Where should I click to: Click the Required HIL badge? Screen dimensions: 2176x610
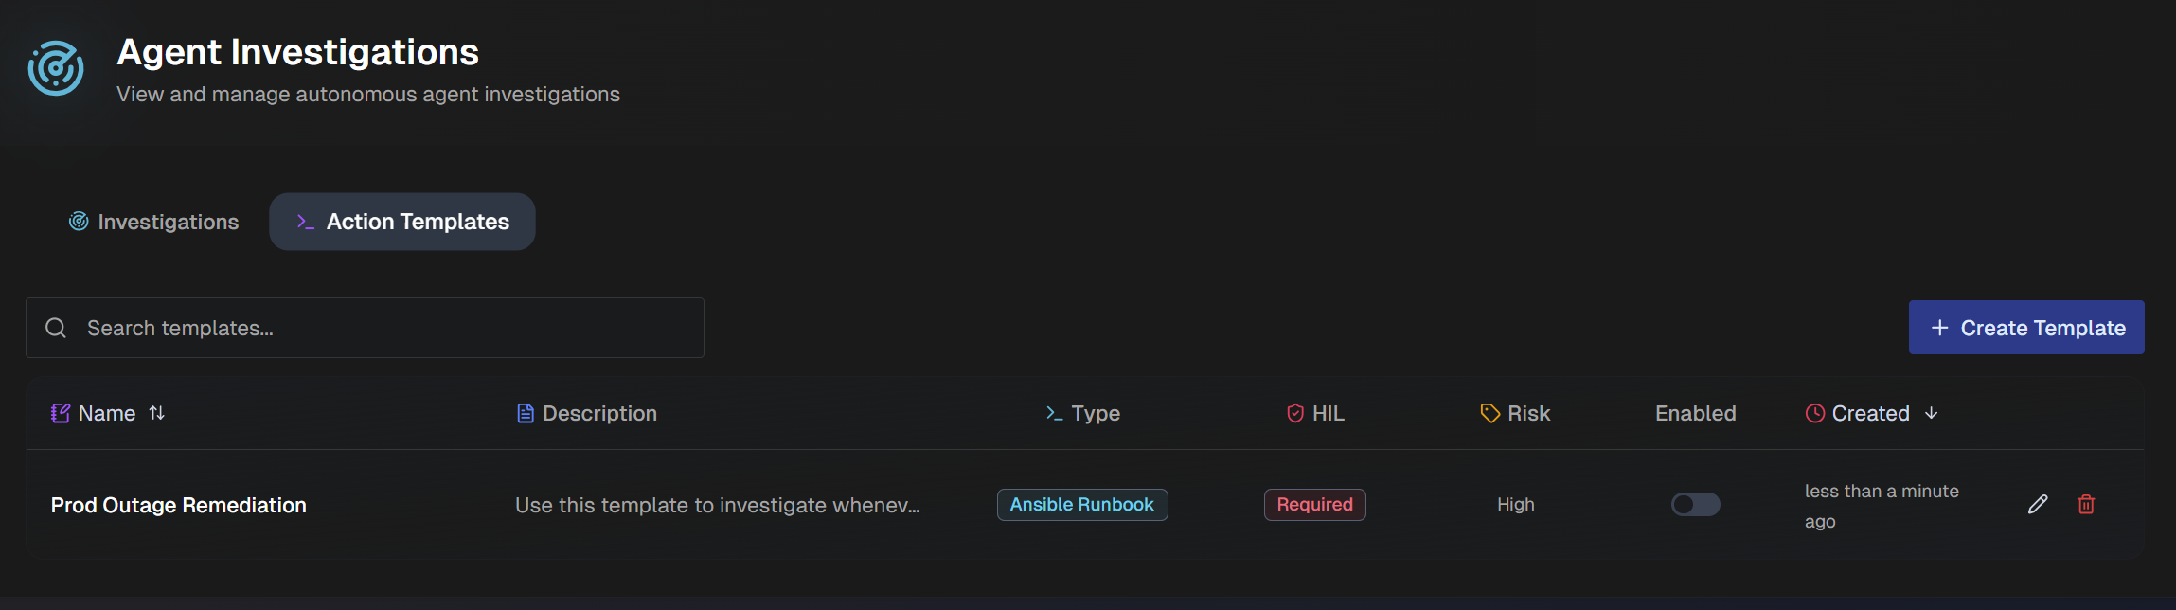(1315, 505)
